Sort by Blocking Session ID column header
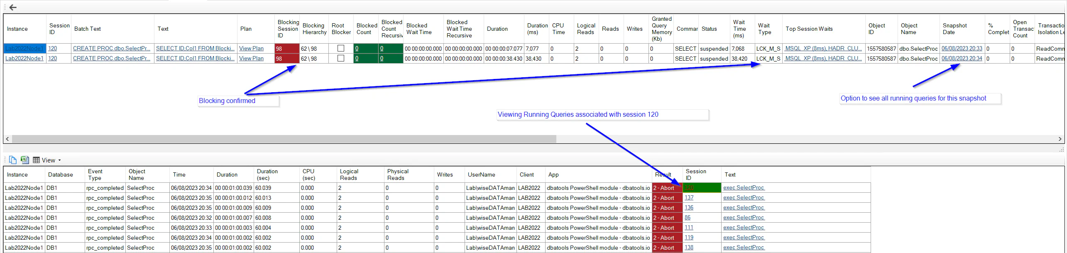 [288, 29]
